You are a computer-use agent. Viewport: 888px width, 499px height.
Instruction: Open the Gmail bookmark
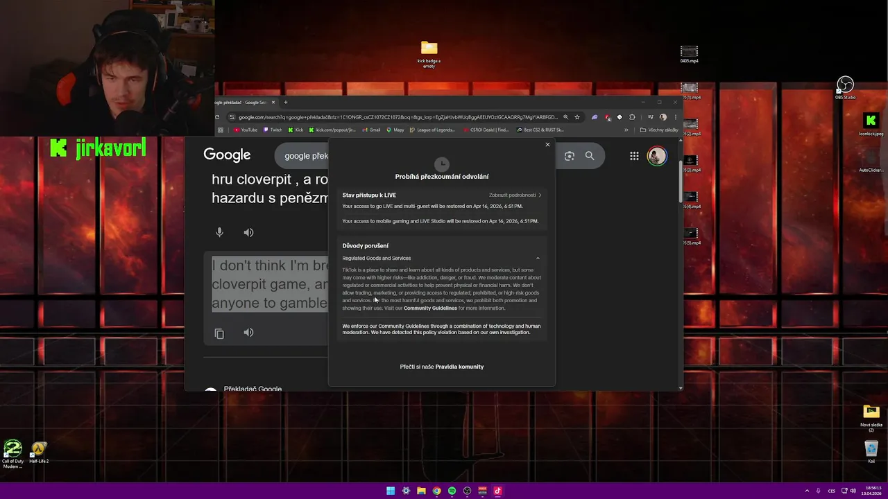[370, 130]
